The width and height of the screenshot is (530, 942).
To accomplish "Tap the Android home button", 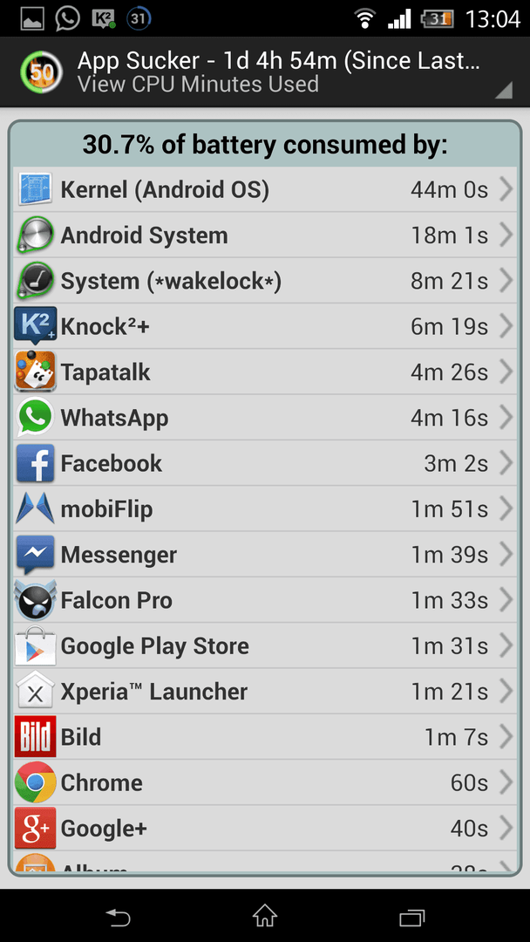I will click(265, 916).
